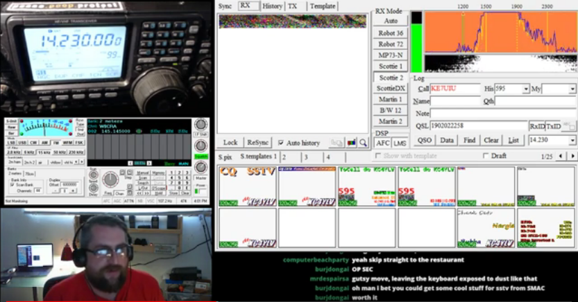Viewport: 578px width, 302px height.
Task: Open the Template tab
Action: (x=322, y=6)
